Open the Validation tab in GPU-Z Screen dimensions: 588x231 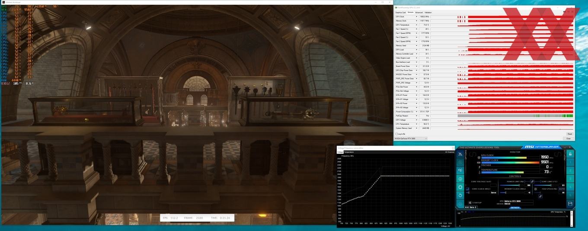click(428, 12)
